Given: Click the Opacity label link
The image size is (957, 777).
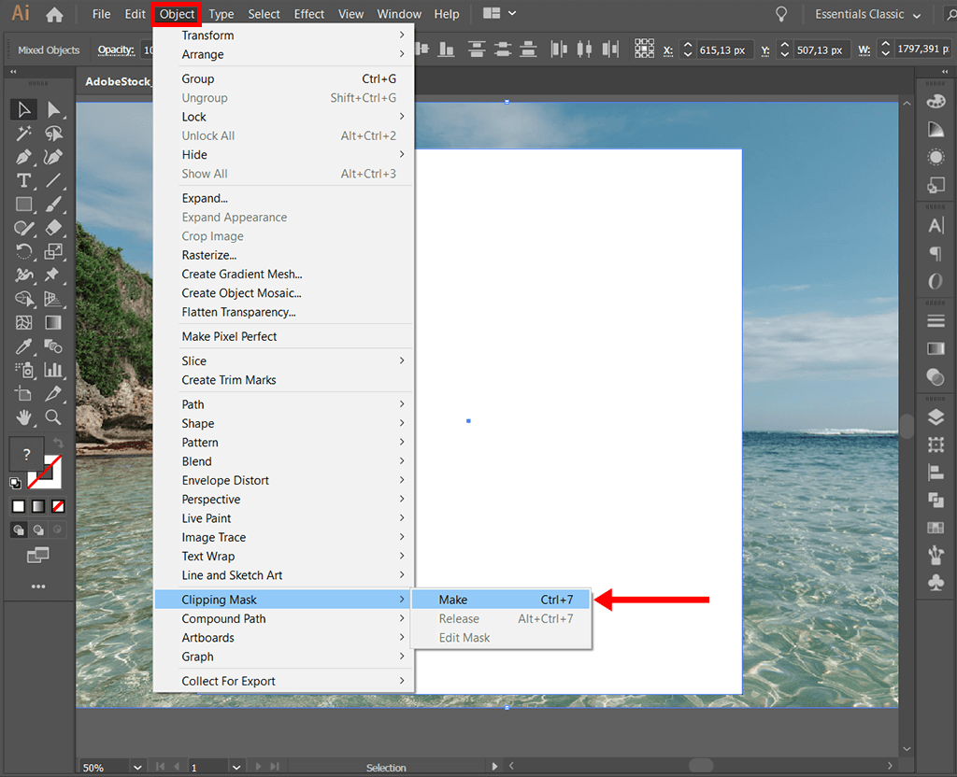Looking at the screenshot, I should click(x=116, y=50).
